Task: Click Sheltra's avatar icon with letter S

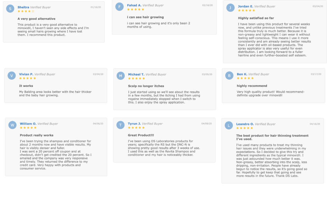Action: pyautogui.click(x=10, y=8)
